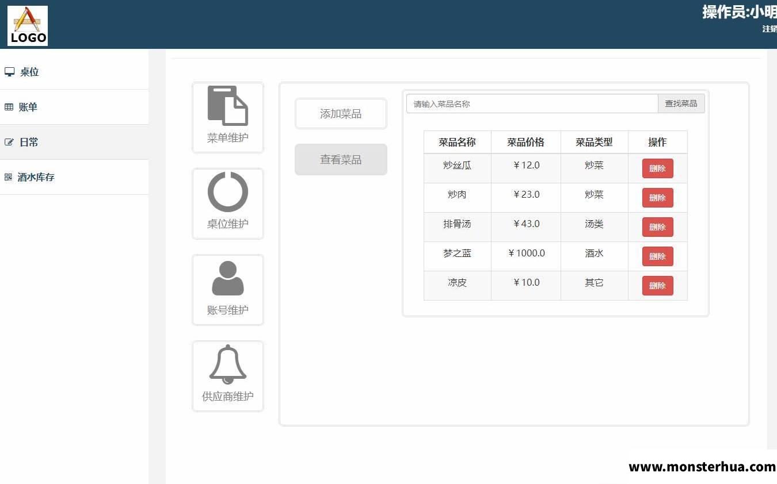Open the 菜单维护 label tile

point(228,118)
